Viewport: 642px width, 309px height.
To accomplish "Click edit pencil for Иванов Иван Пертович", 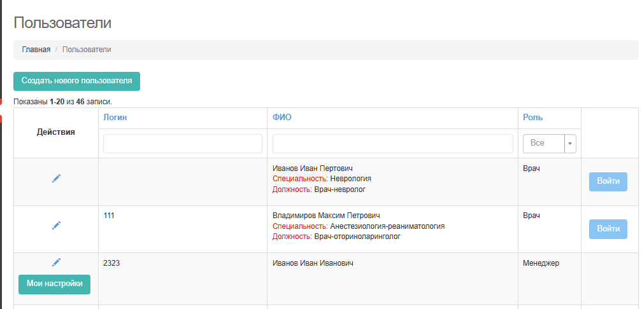I will coord(56,179).
